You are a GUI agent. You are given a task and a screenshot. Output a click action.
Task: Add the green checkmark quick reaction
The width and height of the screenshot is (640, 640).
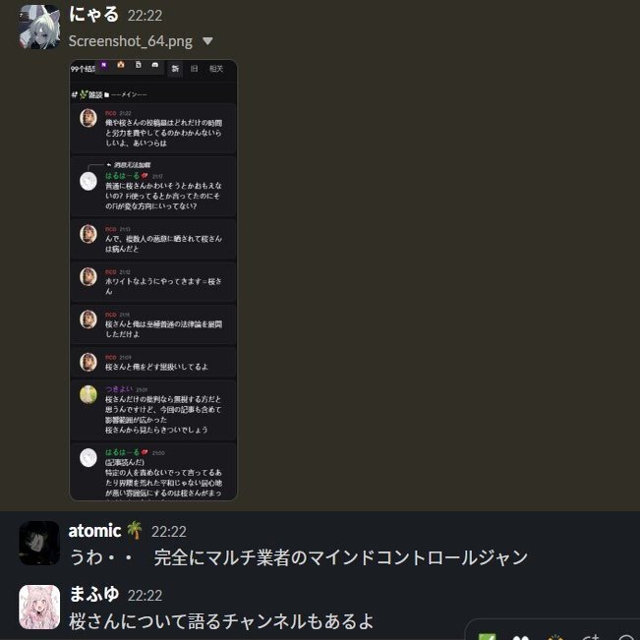(487, 637)
